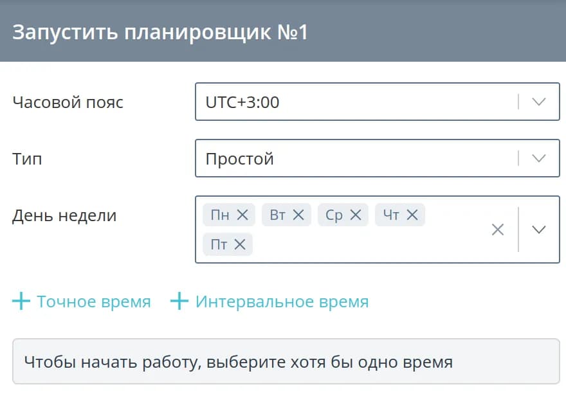Click the Простой type value
This screenshot has height=414, width=566.
click(x=240, y=158)
